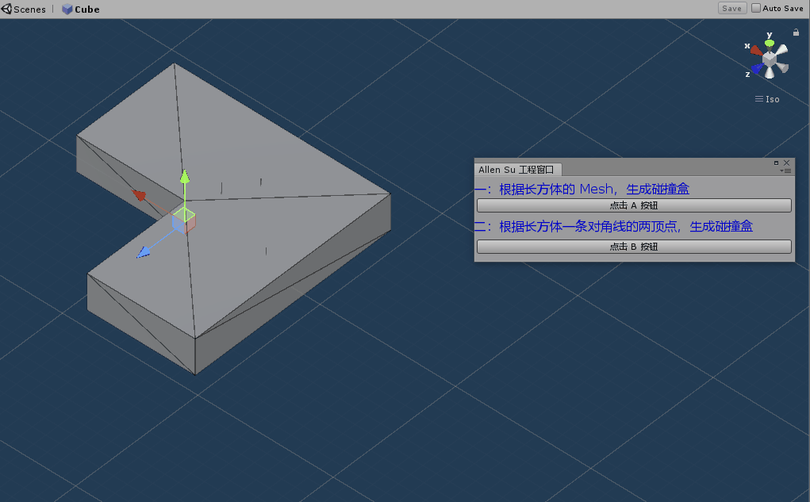
Task: Click the red X move arrow on the cube
Action: click(139, 195)
